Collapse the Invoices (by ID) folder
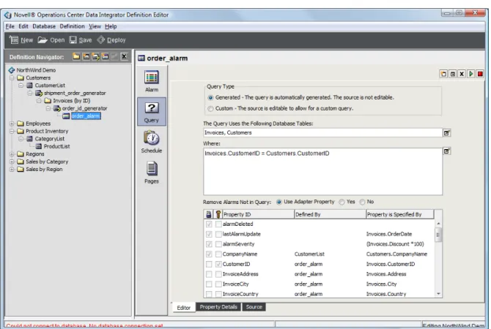491x329 pixels. 39,101
